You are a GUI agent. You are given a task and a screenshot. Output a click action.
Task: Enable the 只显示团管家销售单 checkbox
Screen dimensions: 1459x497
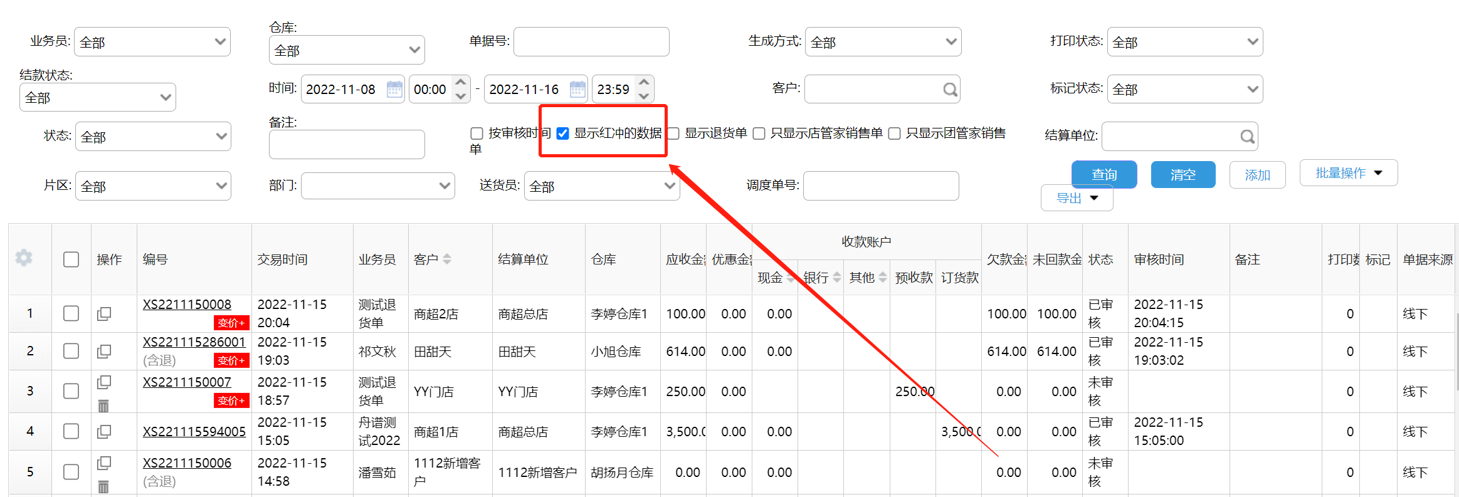895,133
